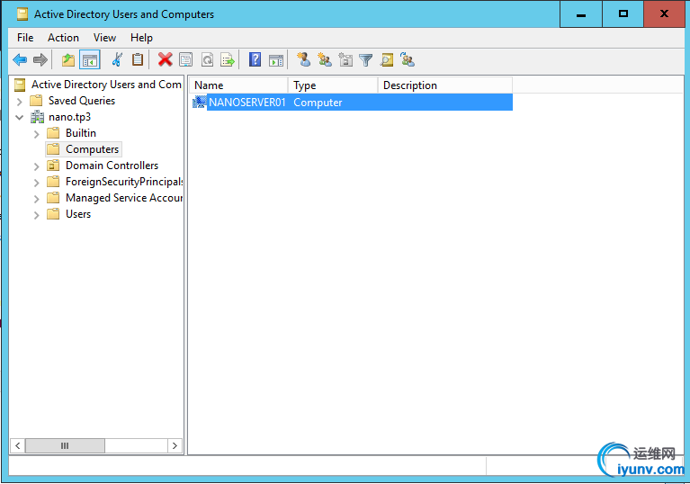Expand the Builtin container
Screen dimensions: 690x484
[37, 134]
